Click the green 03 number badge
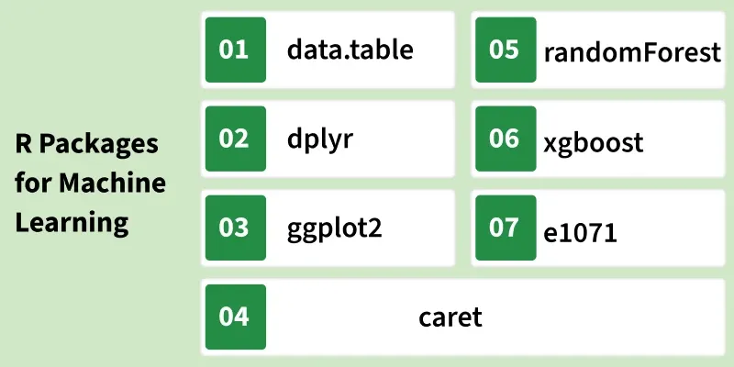The width and height of the screenshot is (734, 367). coord(236,228)
